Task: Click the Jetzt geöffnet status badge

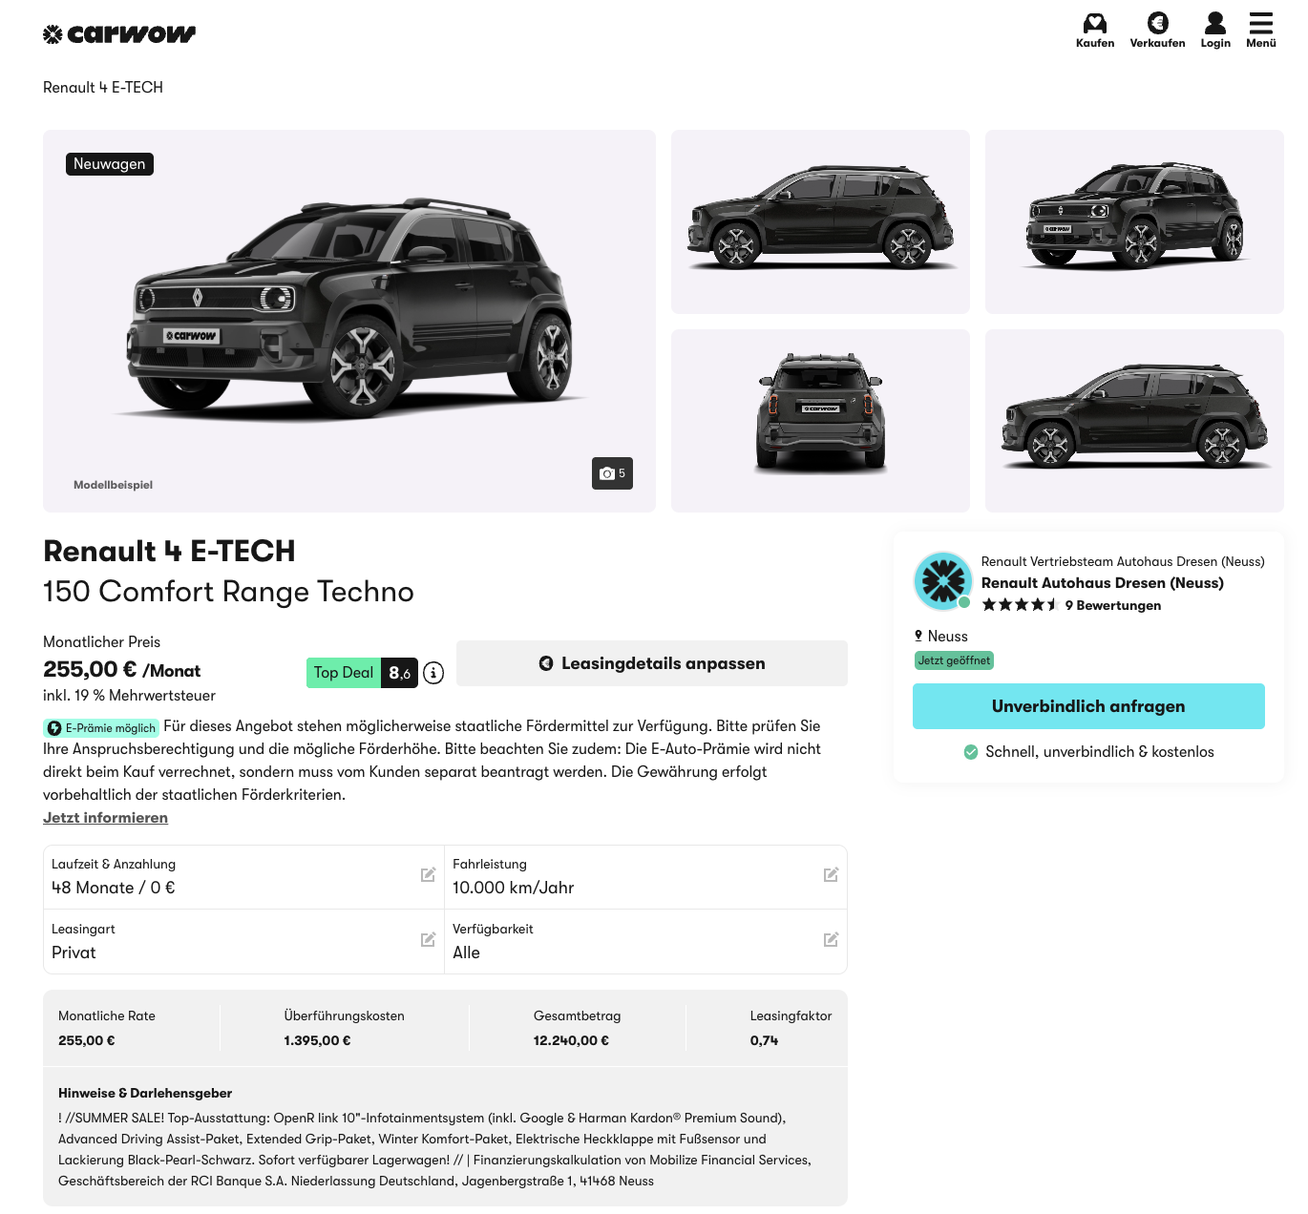Action: tap(954, 660)
